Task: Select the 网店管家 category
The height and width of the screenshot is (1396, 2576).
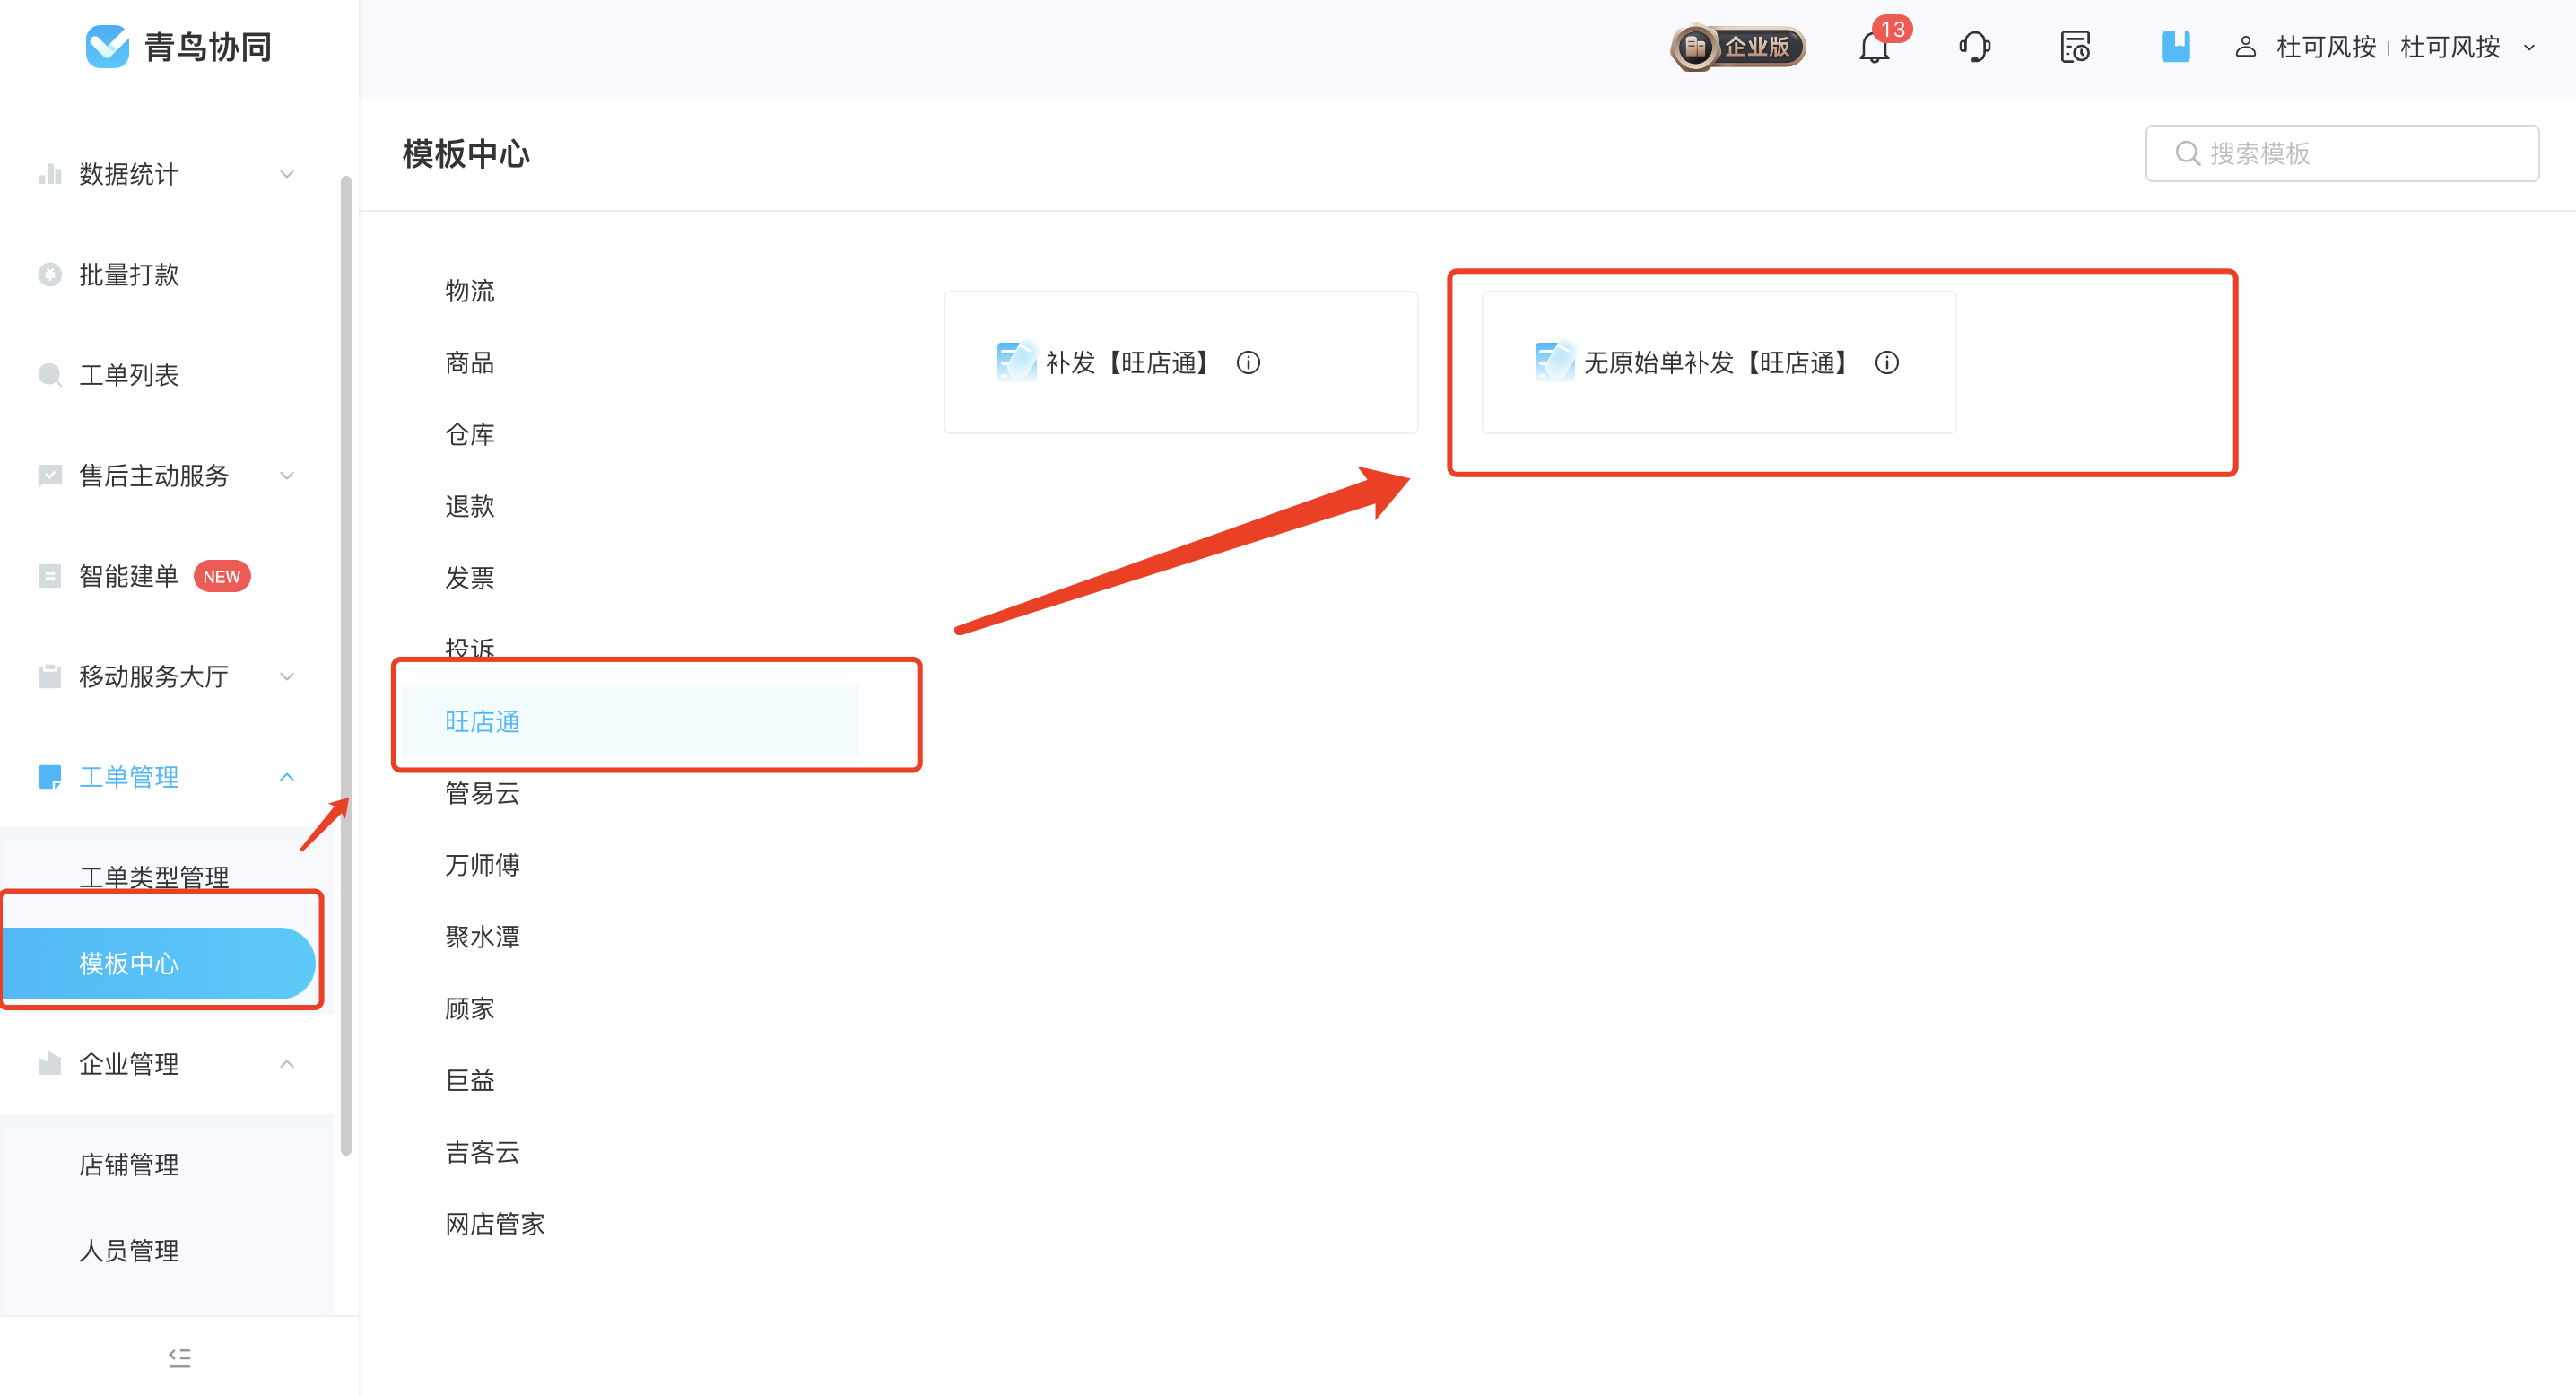Action: [495, 1224]
